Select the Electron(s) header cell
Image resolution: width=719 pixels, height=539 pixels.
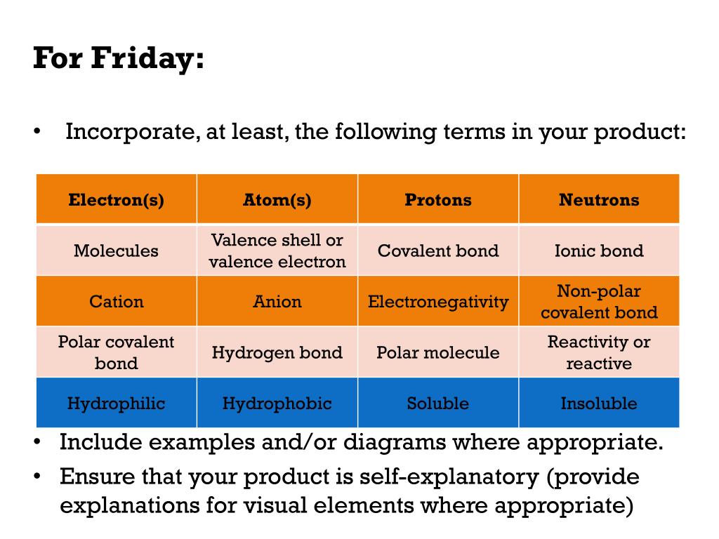pyautogui.click(x=117, y=199)
